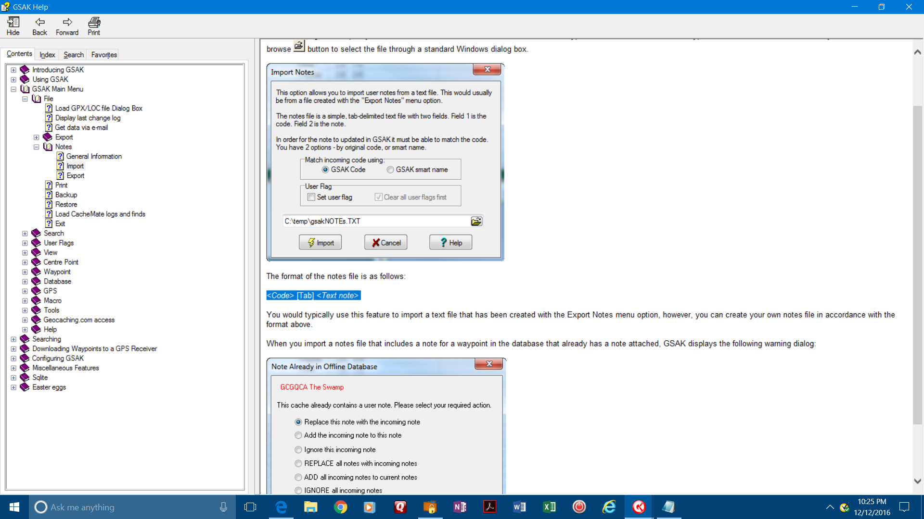Viewport: 924px width, 519px height.
Task: Click the Hide toolbar icon
Action: 13,26
